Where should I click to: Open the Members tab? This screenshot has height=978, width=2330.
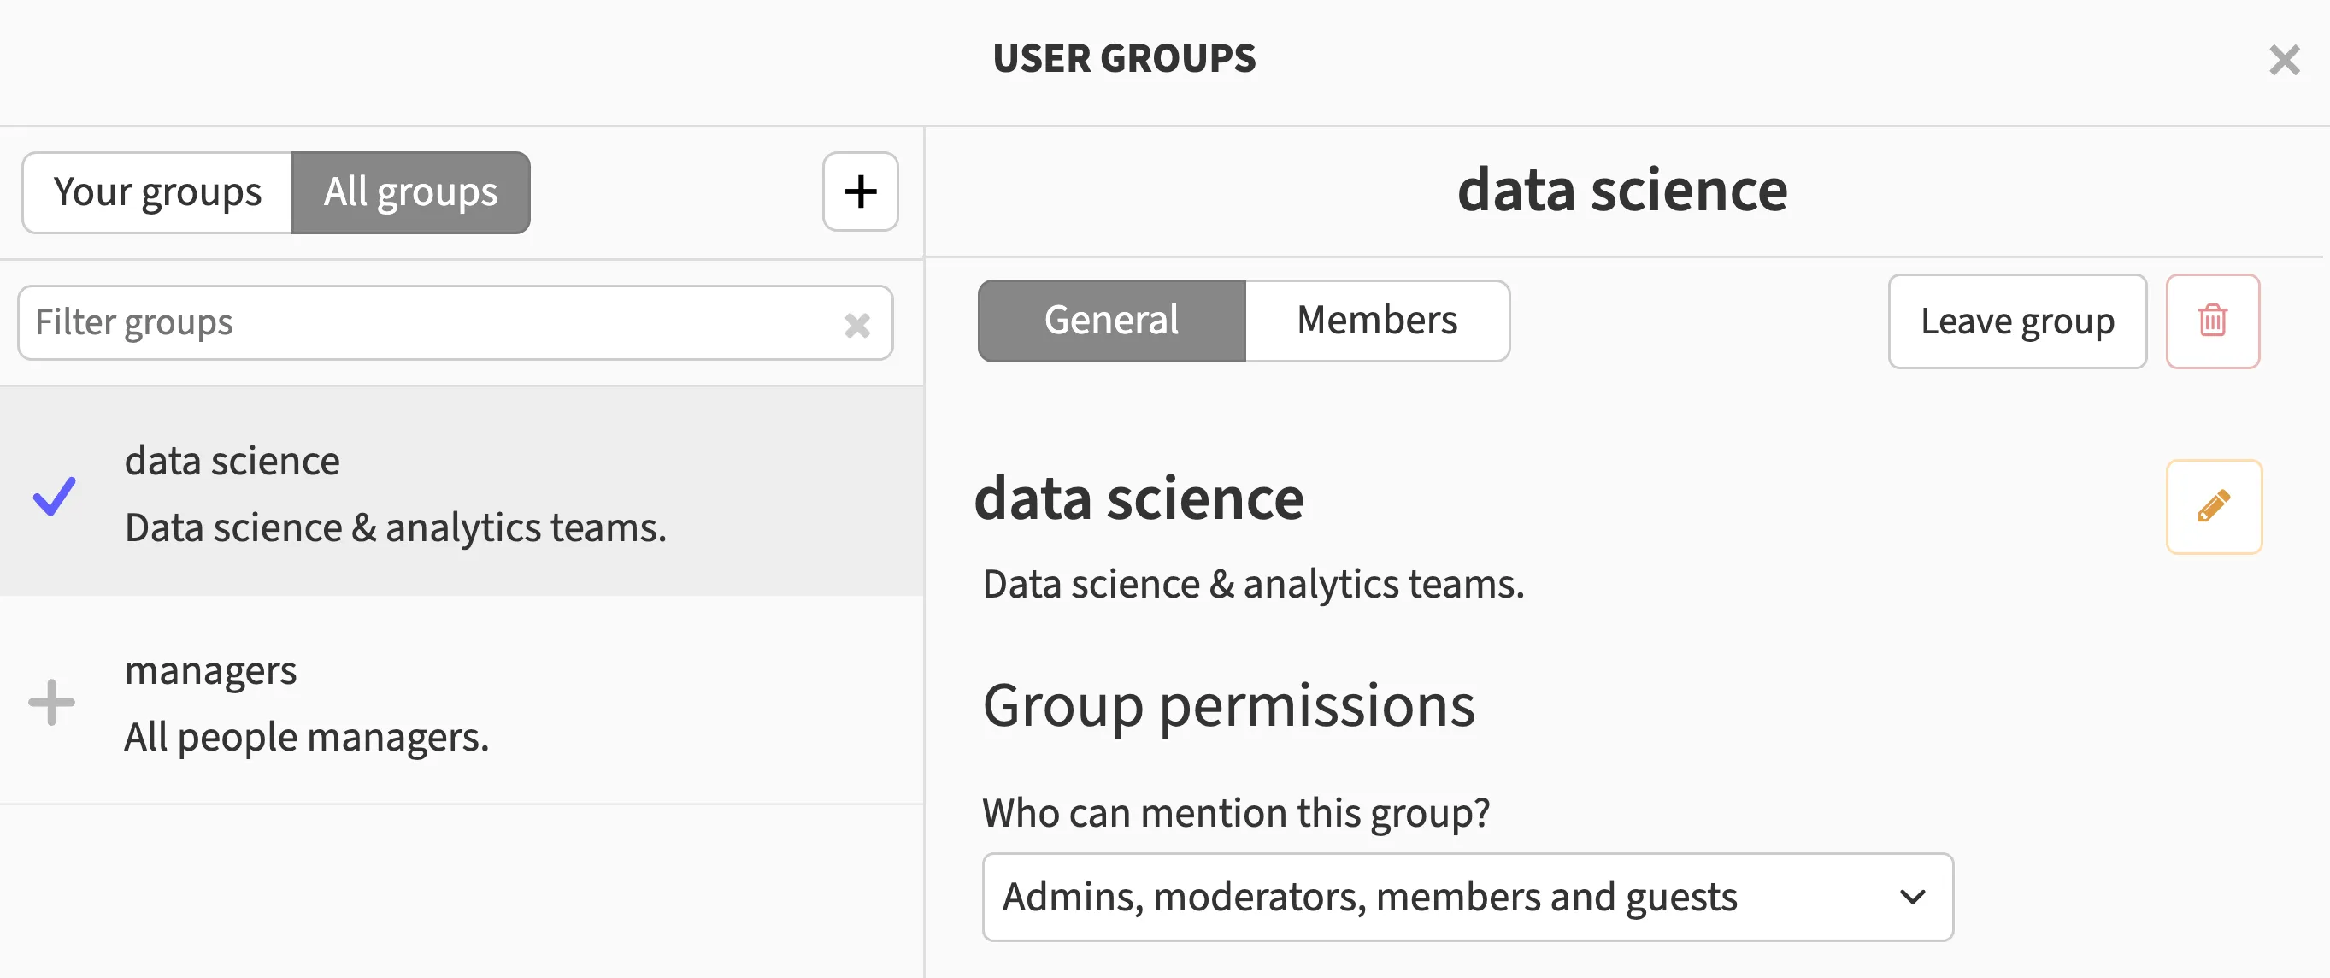[1376, 321]
